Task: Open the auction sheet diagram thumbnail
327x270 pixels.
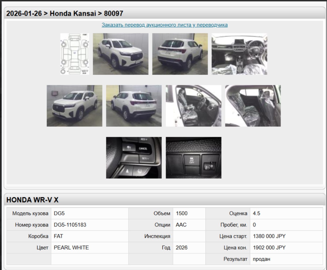Action: (x=75, y=54)
